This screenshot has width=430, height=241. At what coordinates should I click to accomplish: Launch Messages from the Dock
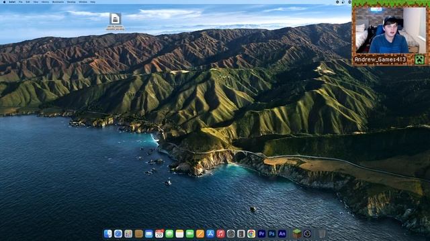coord(169,234)
